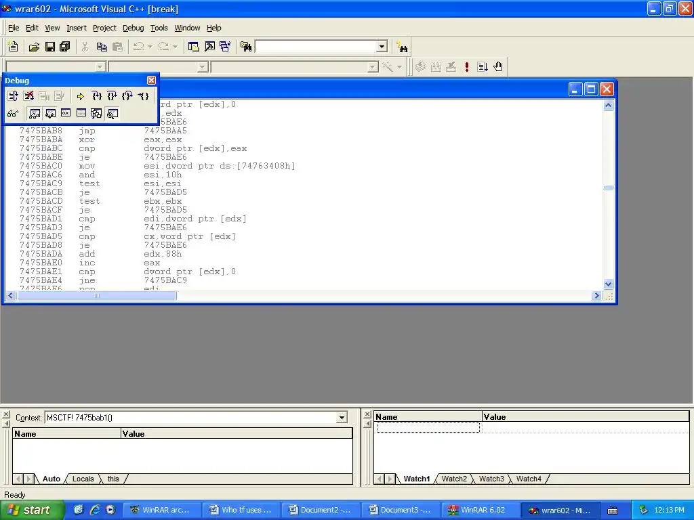Click the empty Name cell in Watch1
This screenshot has height=520, width=694.
click(x=428, y=427)
